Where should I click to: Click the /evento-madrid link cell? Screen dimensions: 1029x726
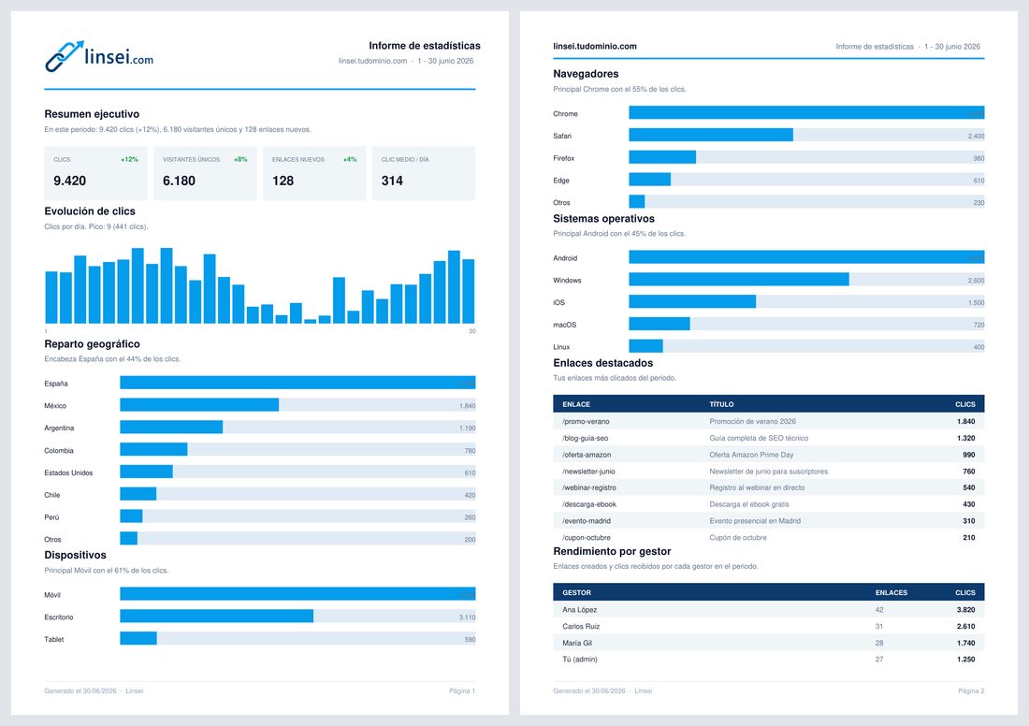[x=587, y=520]
